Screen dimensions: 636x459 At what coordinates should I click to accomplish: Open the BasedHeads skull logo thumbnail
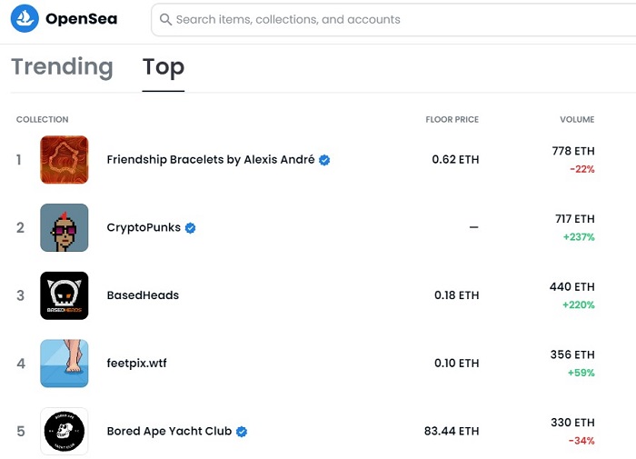pyautogui.click(x=65, y=295)
